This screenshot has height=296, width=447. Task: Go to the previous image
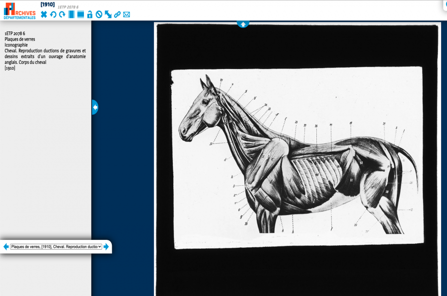click(x=6, y=247)
